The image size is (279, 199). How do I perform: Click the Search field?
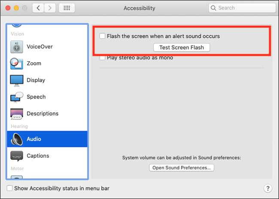click(x=242, y=8)
